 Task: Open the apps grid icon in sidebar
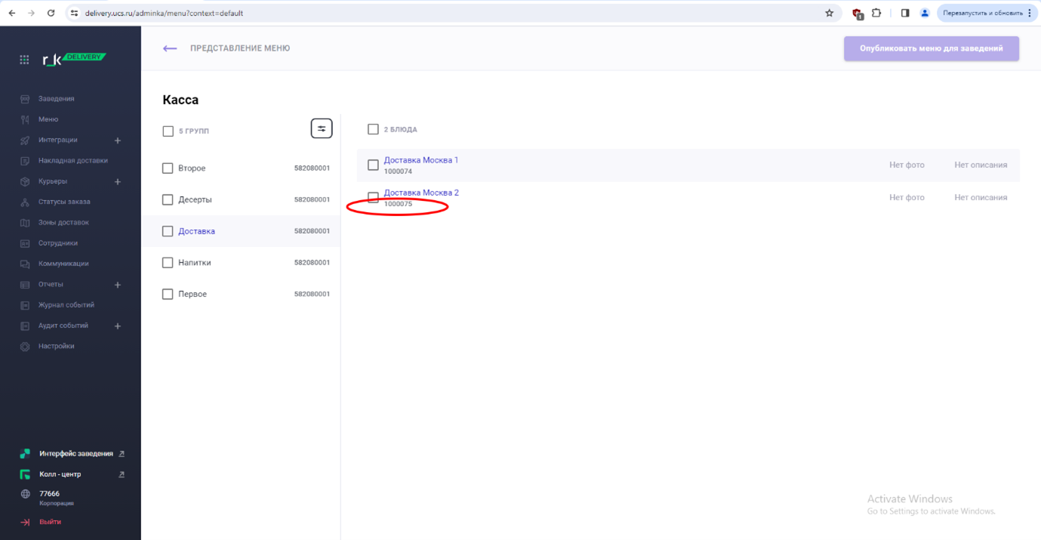coord(25,60)
